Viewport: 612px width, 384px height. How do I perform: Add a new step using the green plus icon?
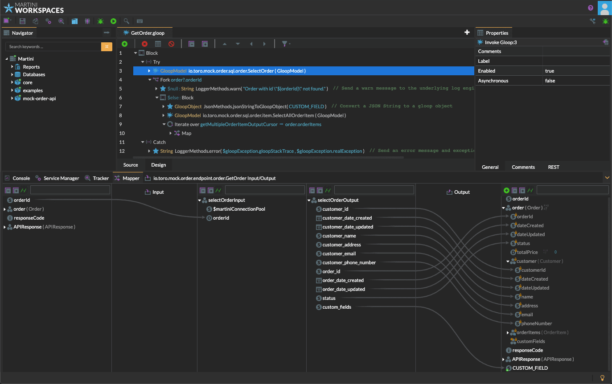[x=125, y=44]
